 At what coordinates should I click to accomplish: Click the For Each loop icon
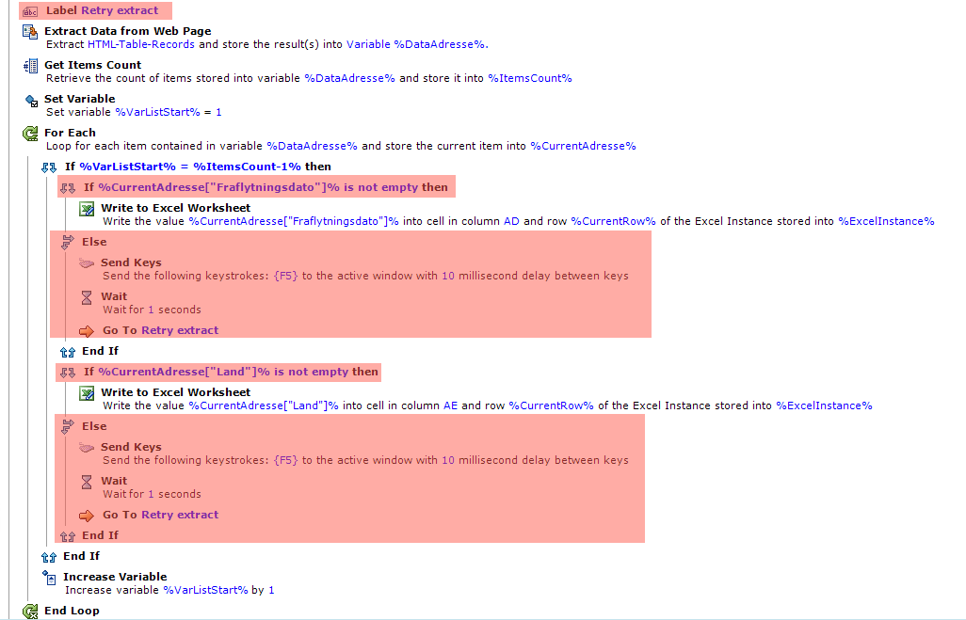point(30,133)
